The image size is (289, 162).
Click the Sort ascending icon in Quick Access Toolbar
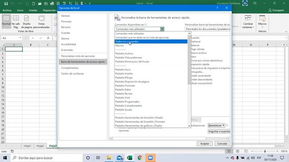coord(70,4)
